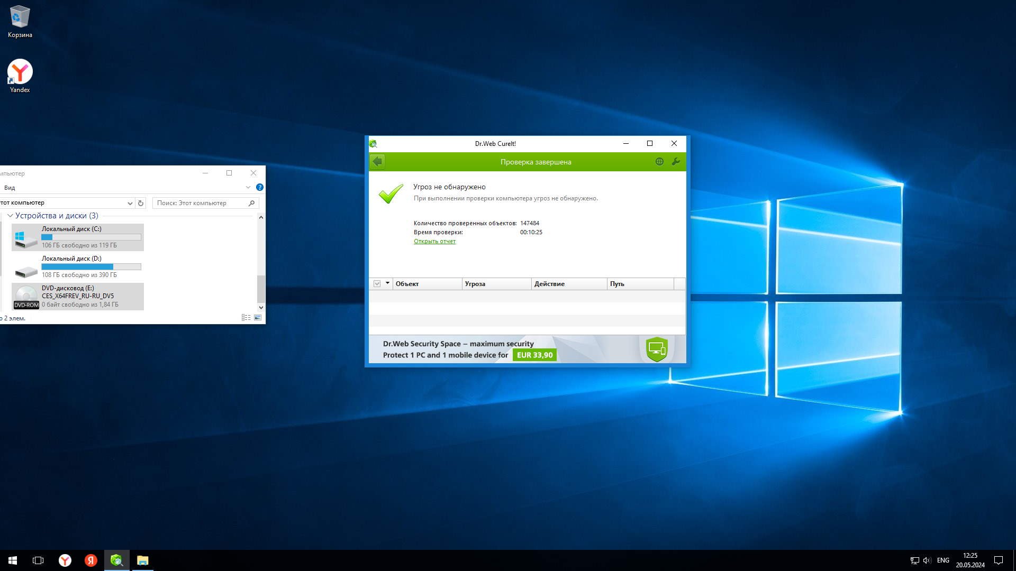Open the Dr.Web settings wrench icon
This screenshot has width=1016, height=571.
click(x=676, y=162)
